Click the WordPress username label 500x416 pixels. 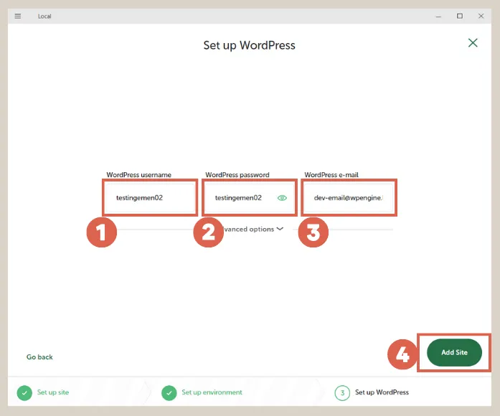[x=138, y=175]
